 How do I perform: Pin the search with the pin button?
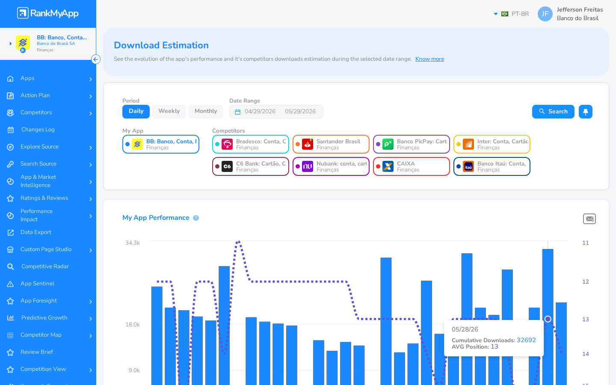(x=586, y=112)
